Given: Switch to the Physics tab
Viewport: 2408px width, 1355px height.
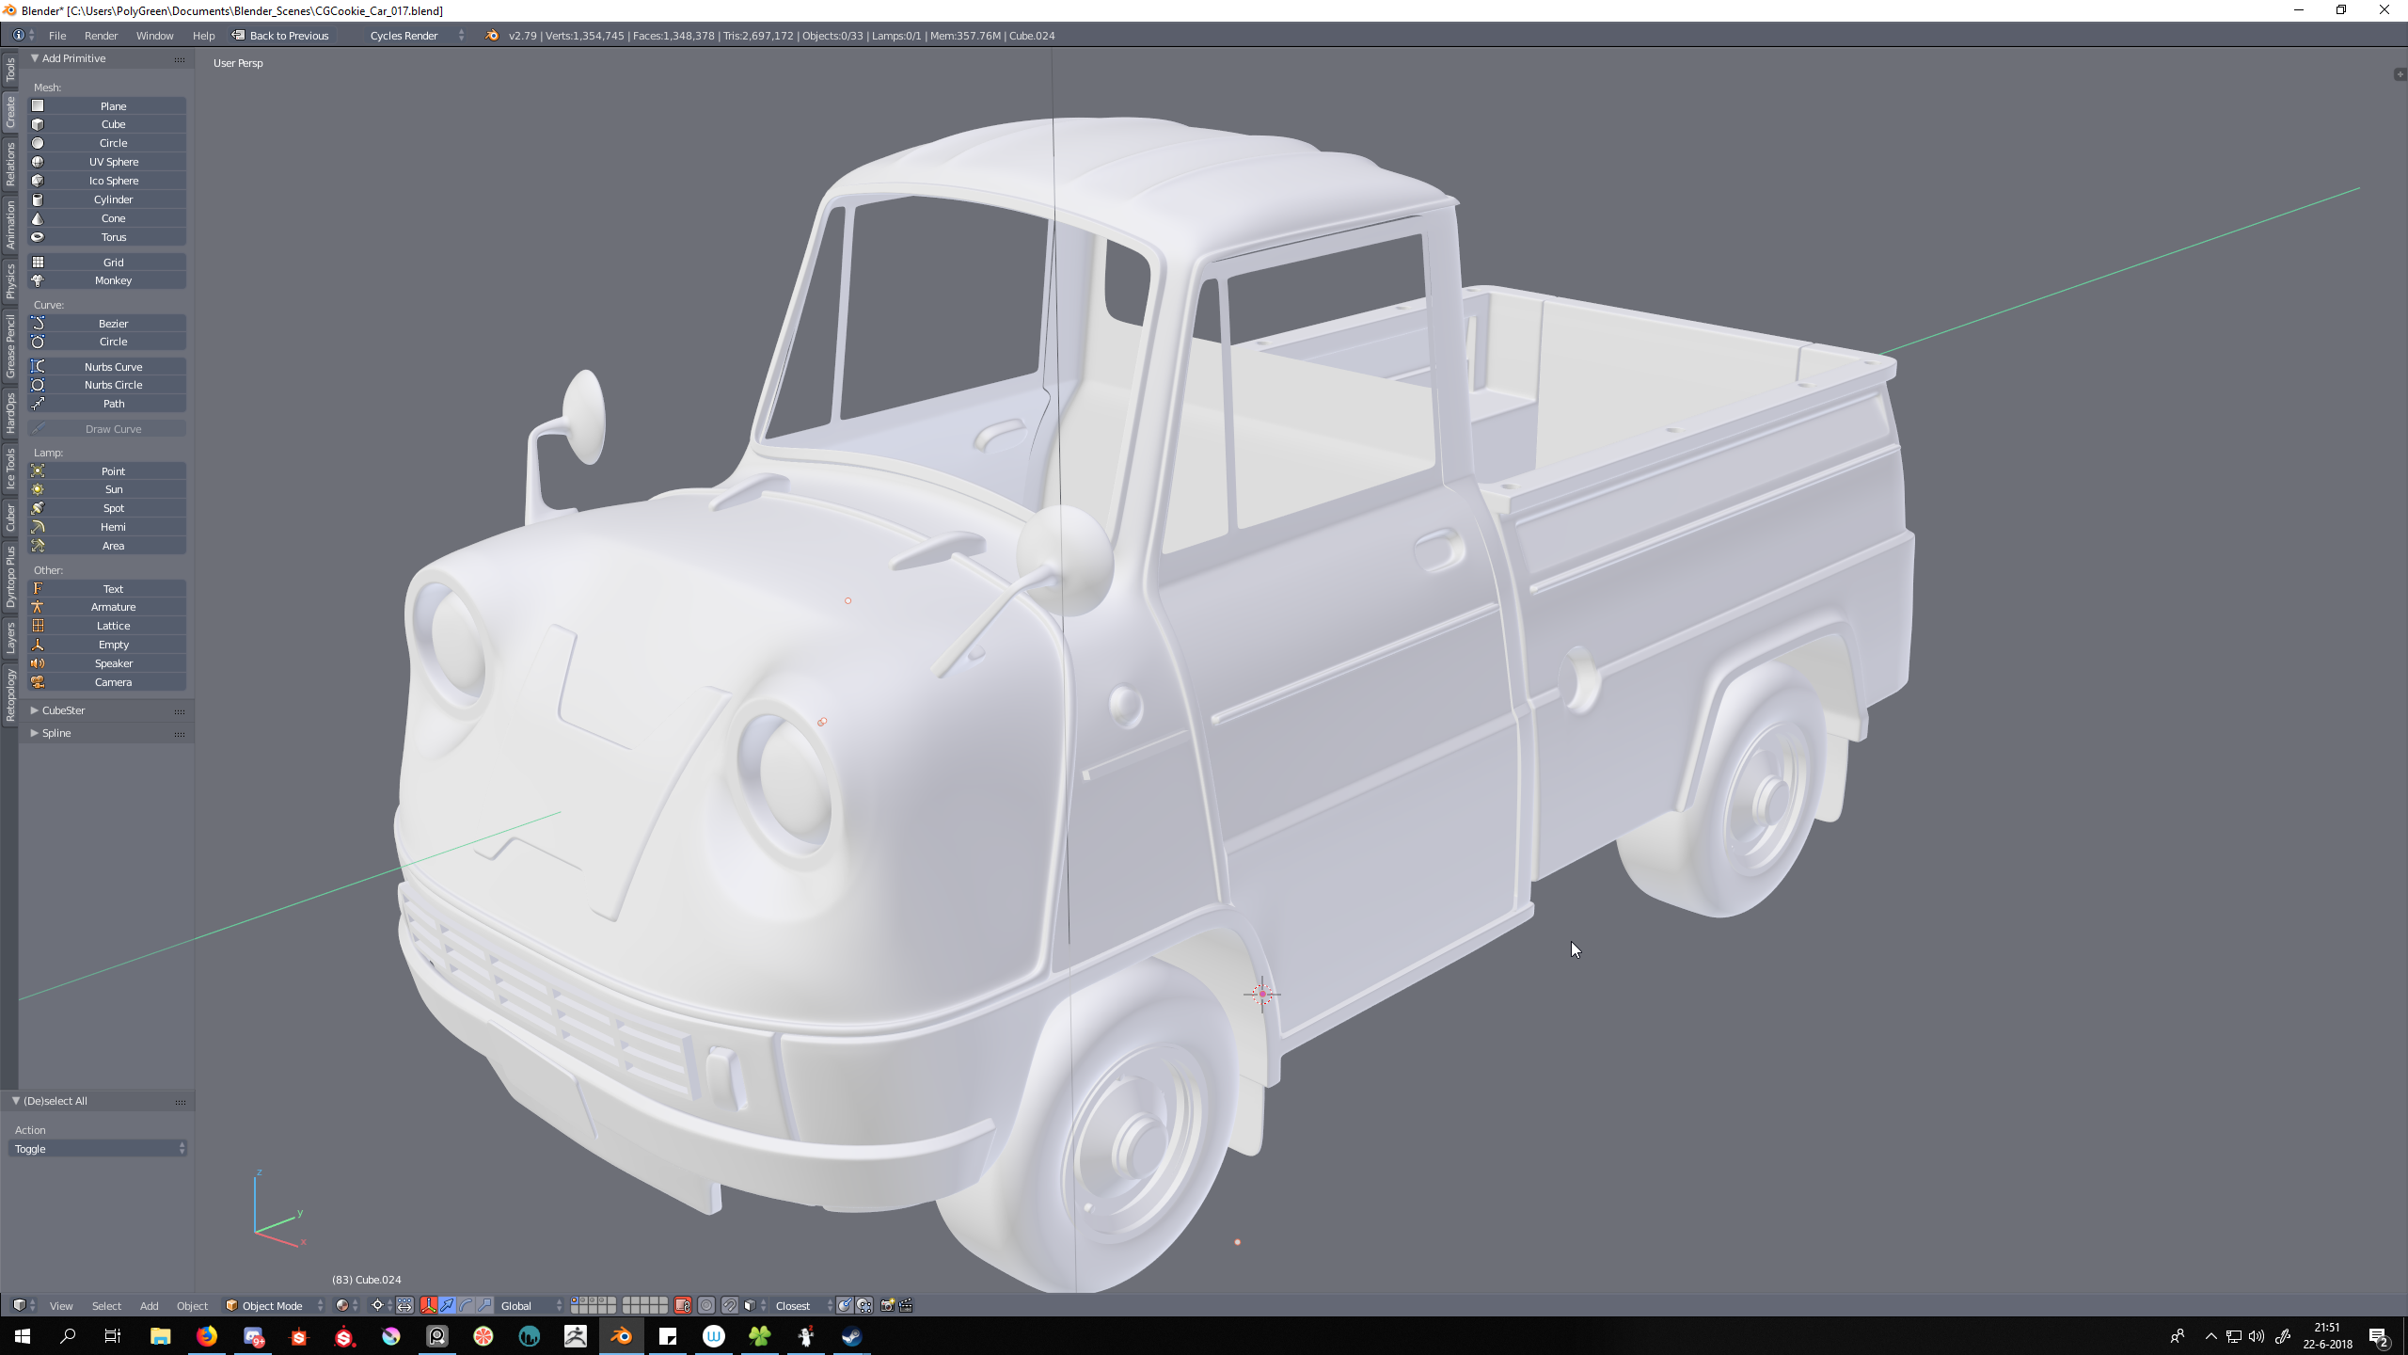Looking at the screenshot, I should tap(10, 281).
